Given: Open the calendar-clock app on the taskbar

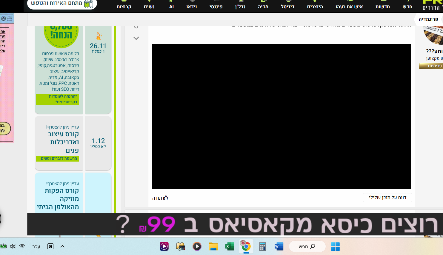Looking at the screenshot, I should (x=180, y=246).
